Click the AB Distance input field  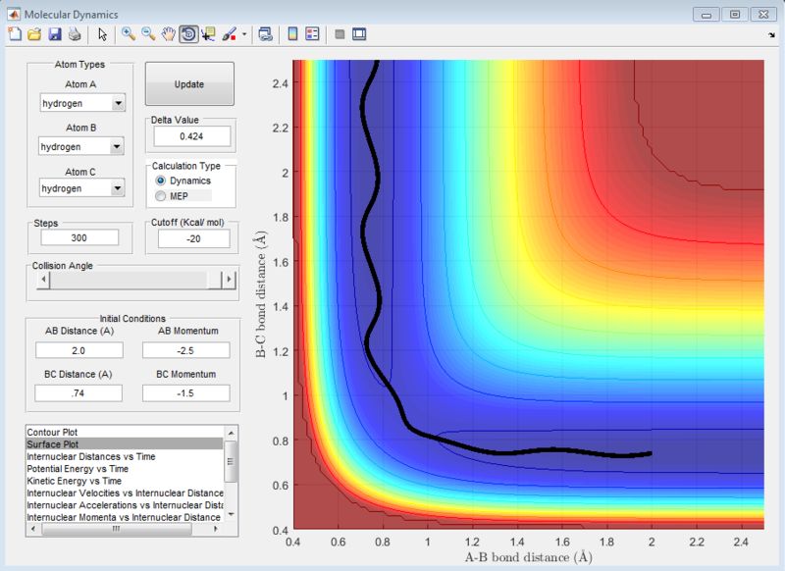tap(78, 349)
